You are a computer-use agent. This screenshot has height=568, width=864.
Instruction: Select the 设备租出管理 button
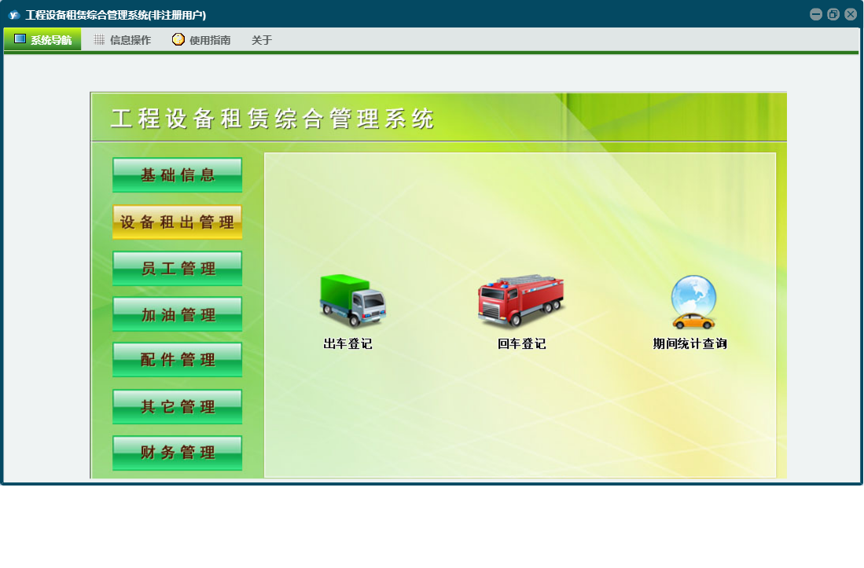(178, 222)
